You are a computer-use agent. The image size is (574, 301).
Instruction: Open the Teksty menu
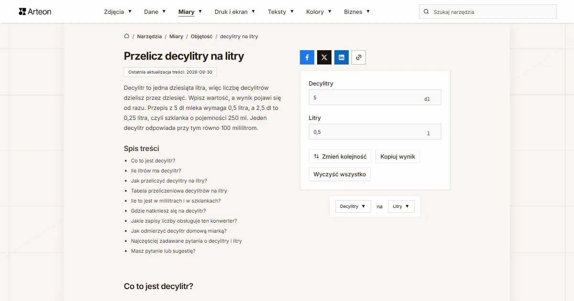coord(281,12)
